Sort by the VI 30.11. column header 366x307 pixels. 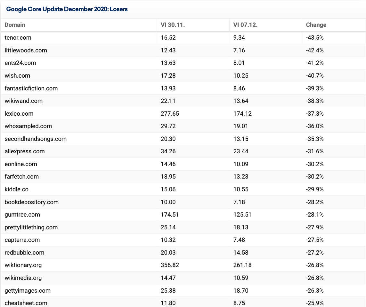click(x=173, y=25)
